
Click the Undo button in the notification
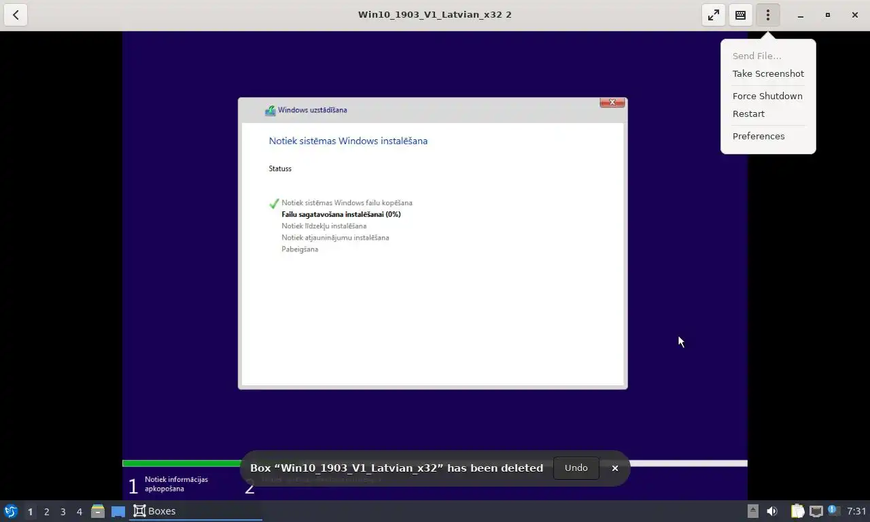click(576, 468)
